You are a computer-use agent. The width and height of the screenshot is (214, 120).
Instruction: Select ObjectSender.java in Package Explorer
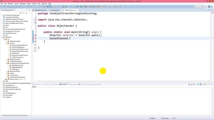[17, 67]
